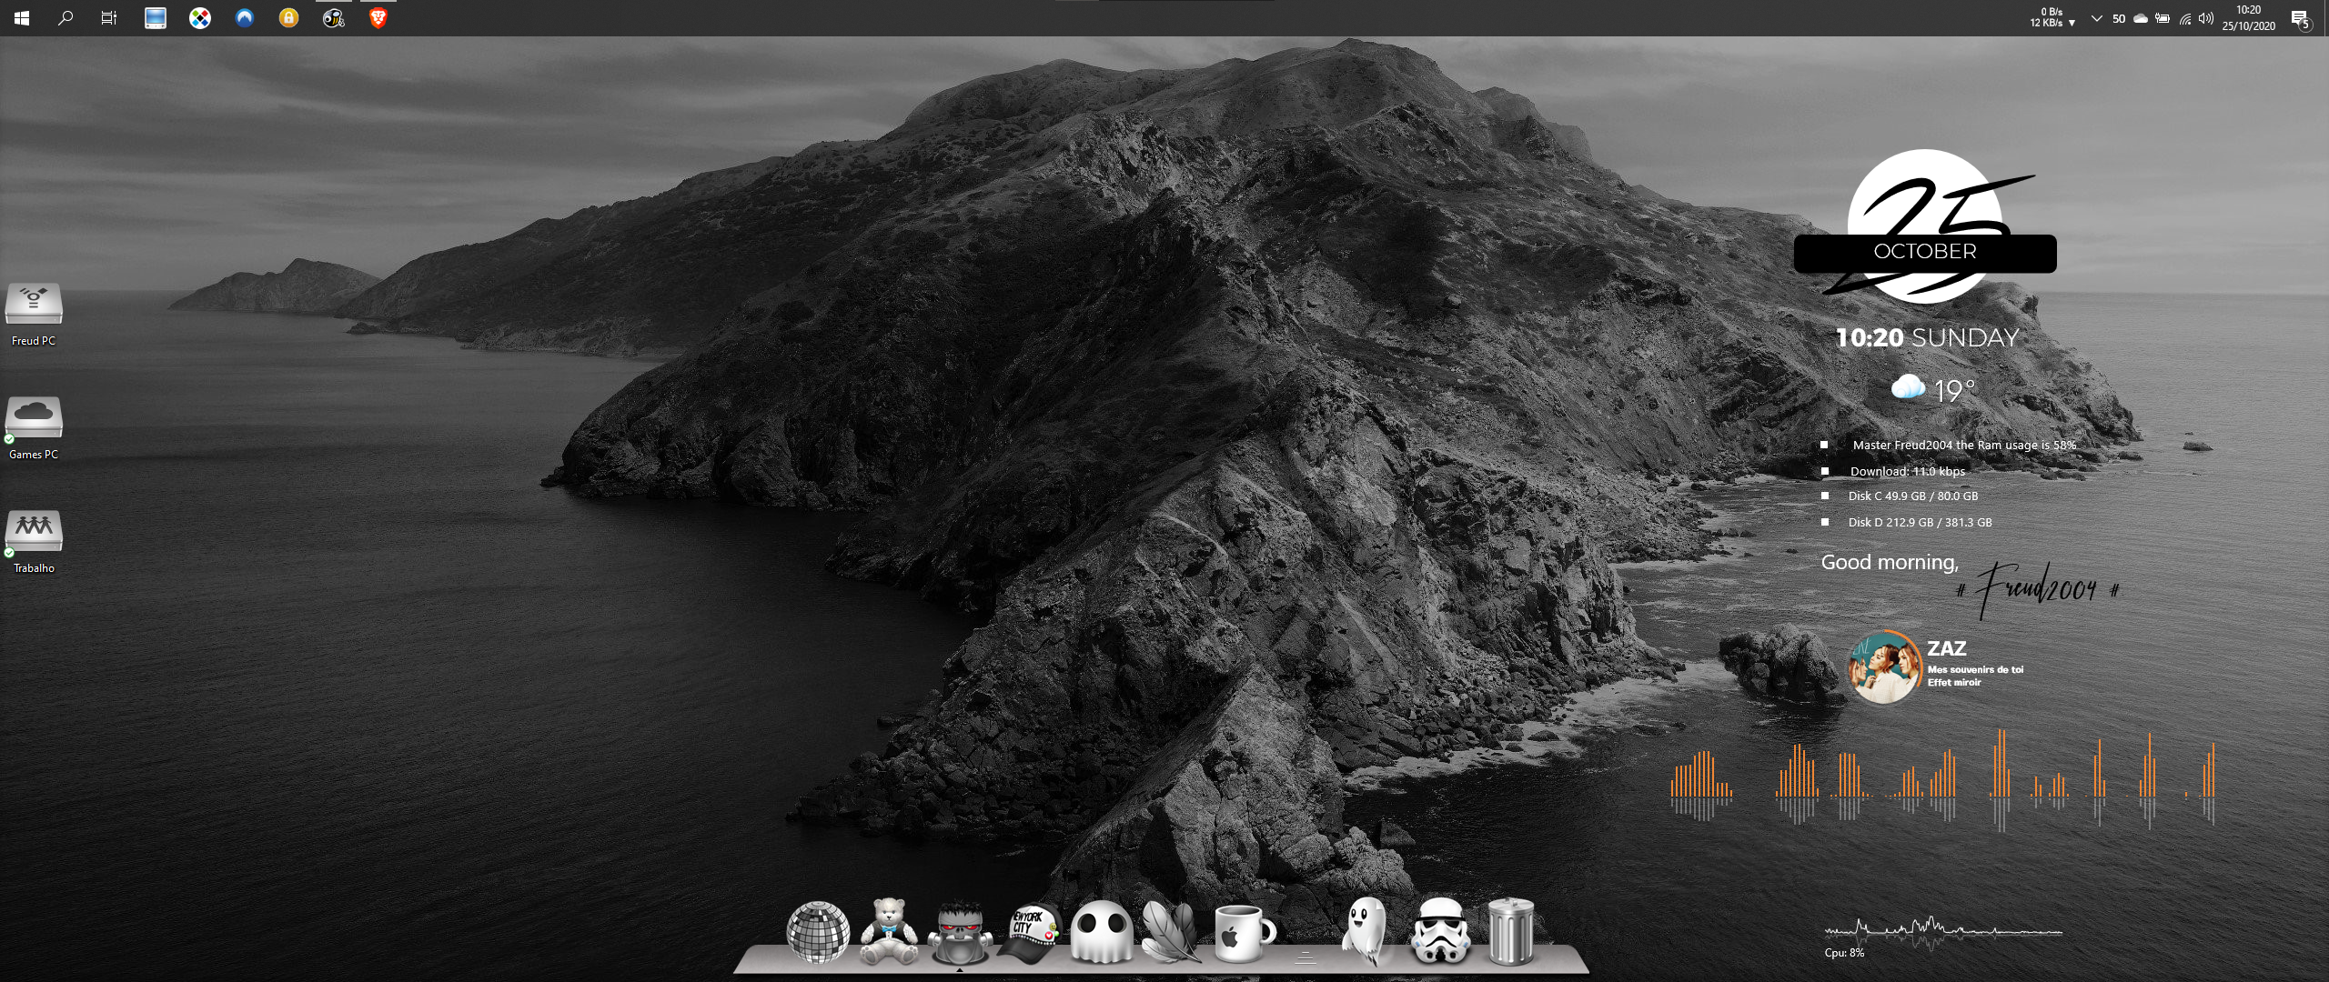Open the MusicBee taskbar icon
Image resolution: width=2329 pixels, height=982 pixels.
click(x=333, y=17)
